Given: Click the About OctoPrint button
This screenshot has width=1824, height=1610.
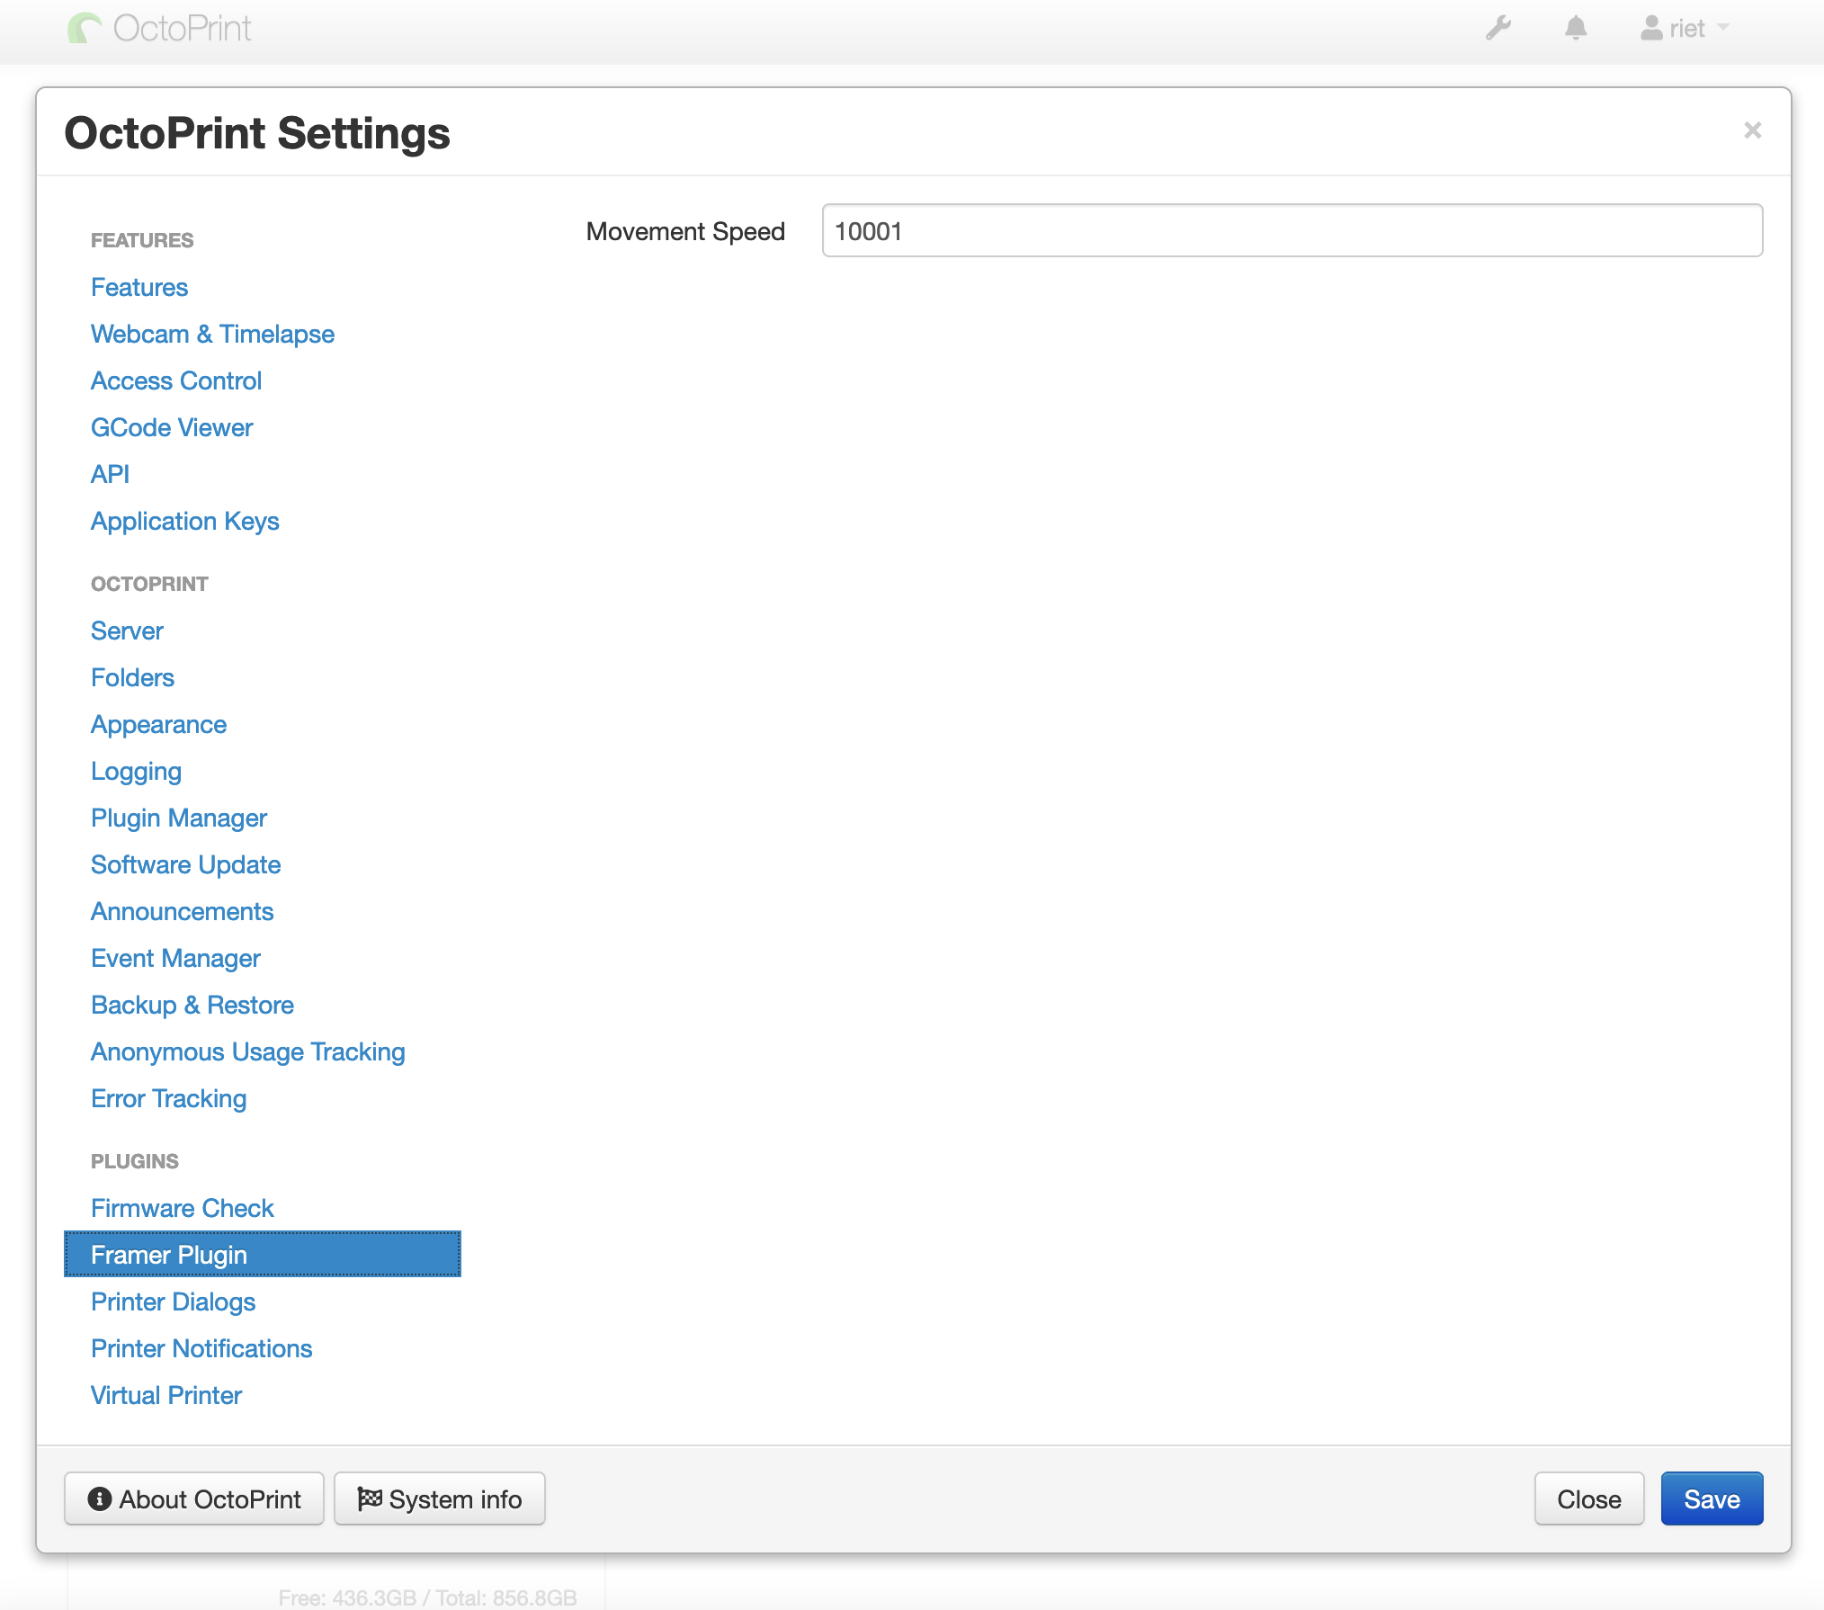Looking at the screenshot, I should [194, 1499].
